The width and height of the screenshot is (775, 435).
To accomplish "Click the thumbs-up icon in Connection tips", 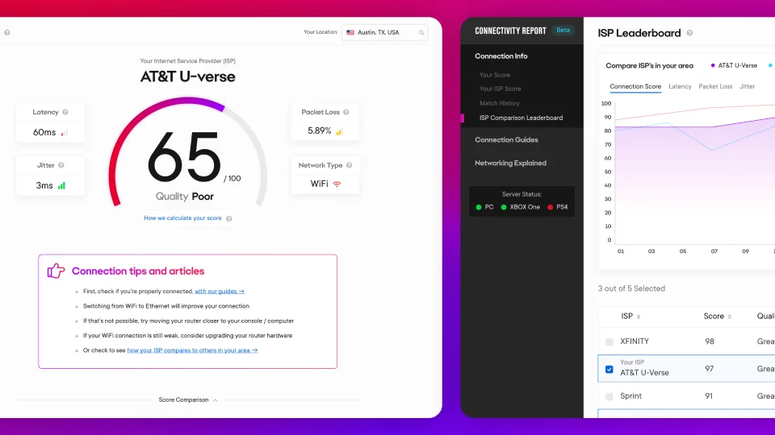I will pos(56,271).
